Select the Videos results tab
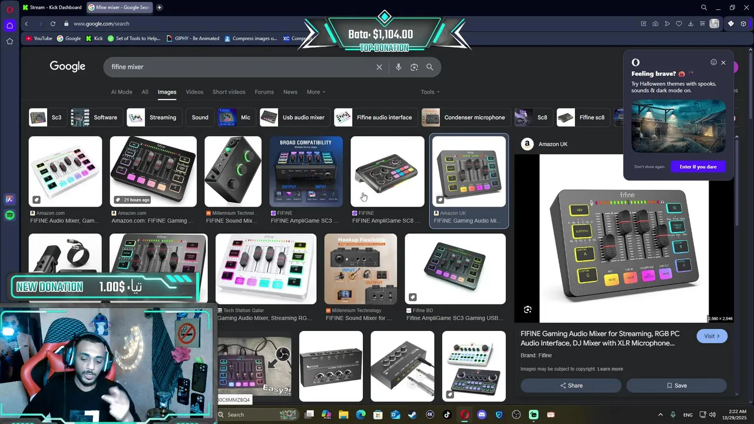Viewport: 754px width, 424px height. (x=194, y=92)
